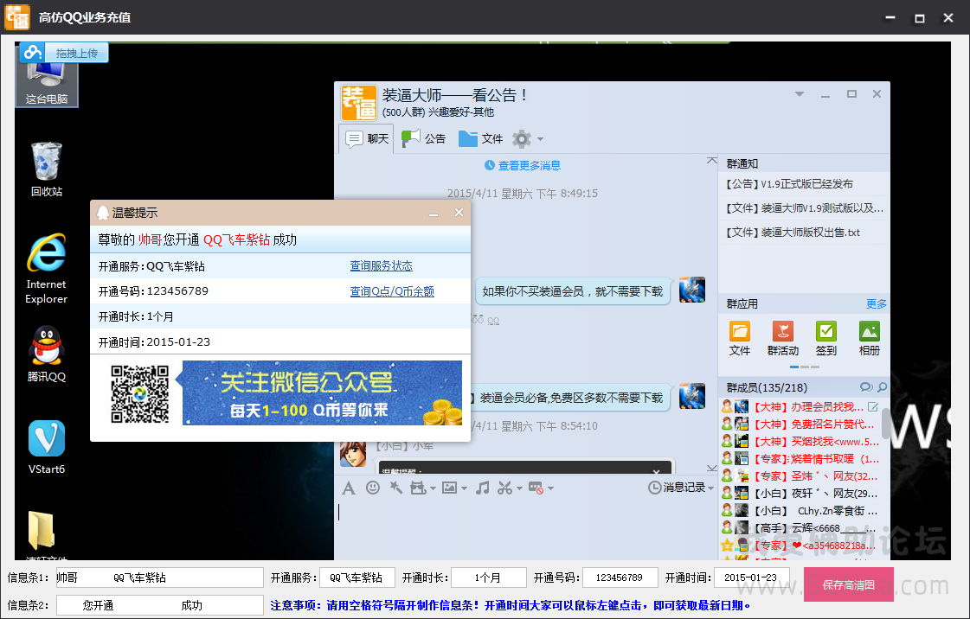Click the music note icon in chat toolbar
Viewport: 970px width, 619px height.
[x=483, y=488]
